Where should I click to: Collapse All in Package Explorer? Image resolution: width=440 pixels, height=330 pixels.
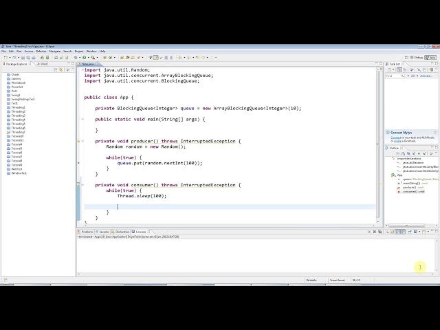click(56, 69)
